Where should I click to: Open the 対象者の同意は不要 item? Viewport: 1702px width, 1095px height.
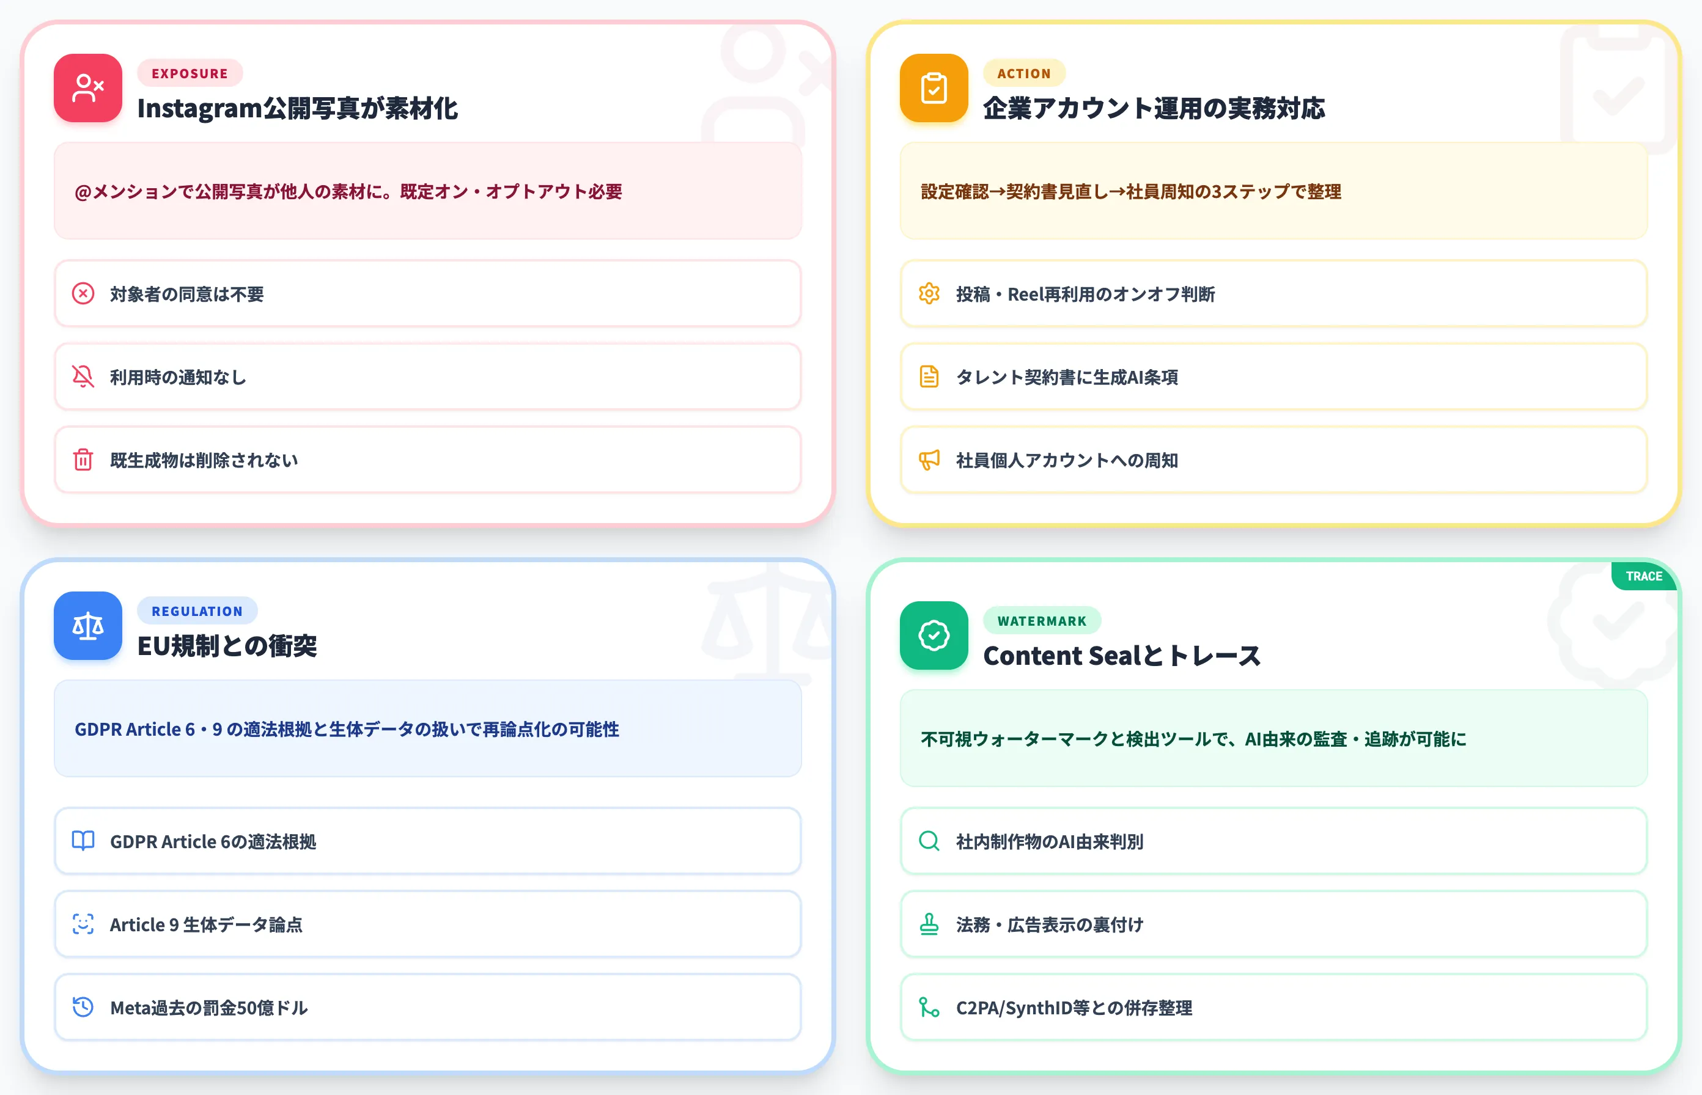428,294
